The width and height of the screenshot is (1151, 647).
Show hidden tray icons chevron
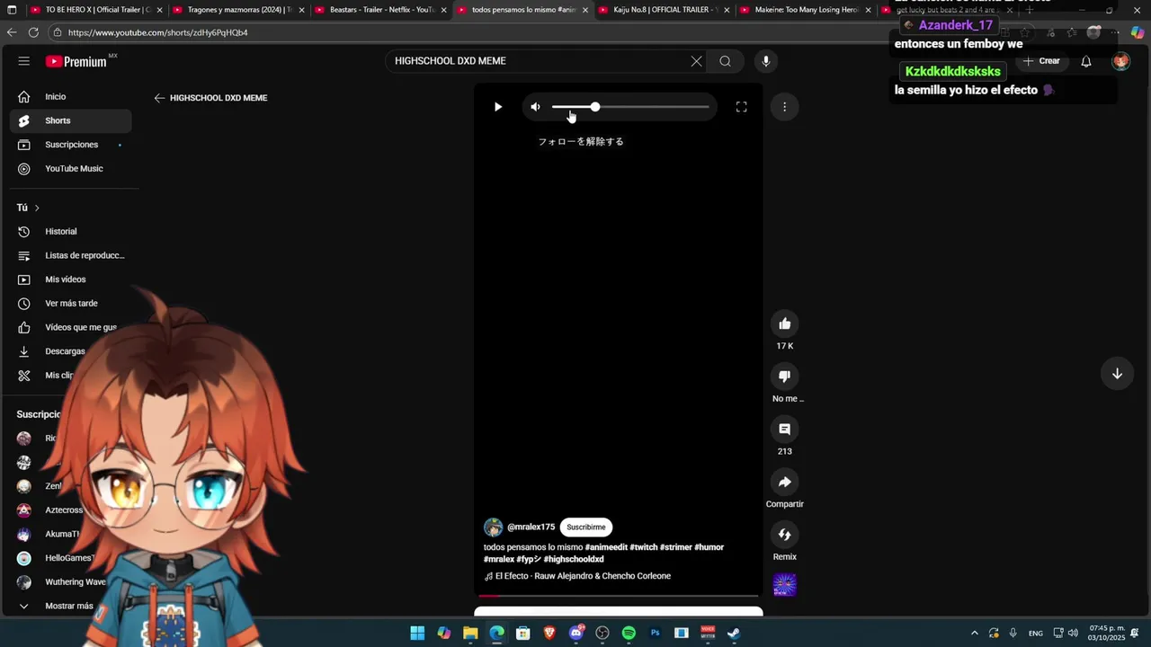click(x=974, y=634)
